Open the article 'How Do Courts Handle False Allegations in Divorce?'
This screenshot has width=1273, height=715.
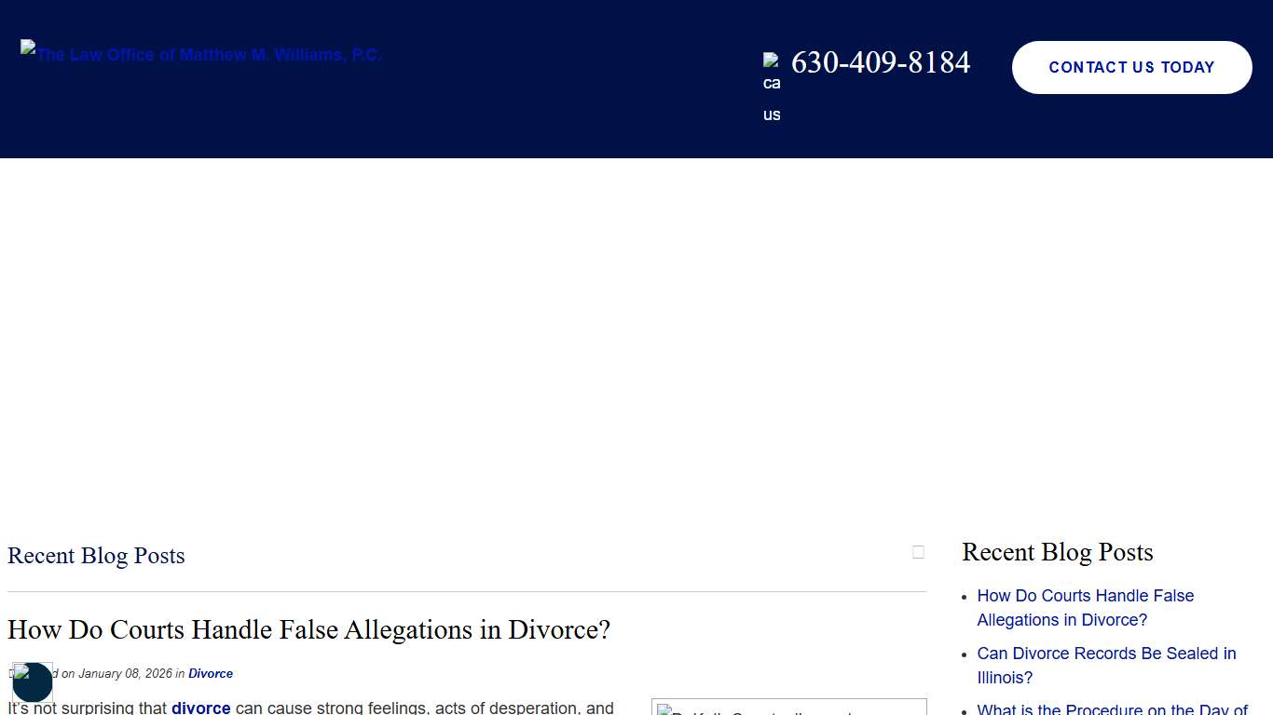308,629
